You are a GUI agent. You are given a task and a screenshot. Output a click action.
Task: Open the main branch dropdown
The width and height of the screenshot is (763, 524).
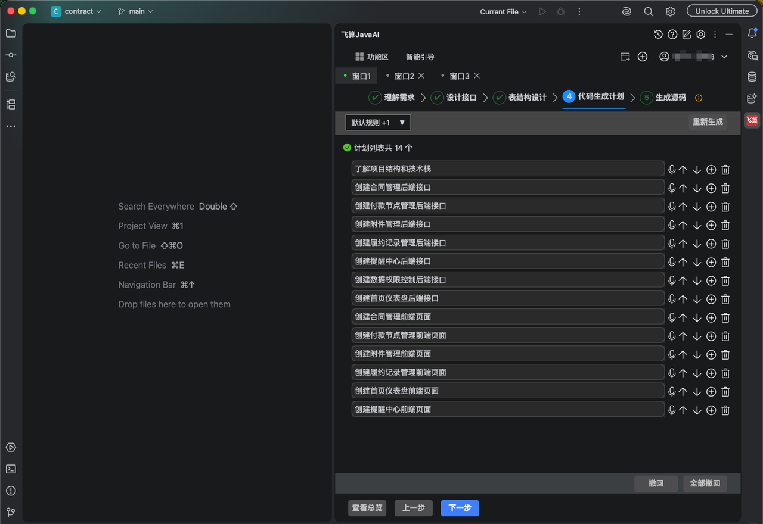click(135, 11)
